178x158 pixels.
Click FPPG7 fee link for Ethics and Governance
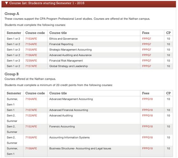[147, 39]
